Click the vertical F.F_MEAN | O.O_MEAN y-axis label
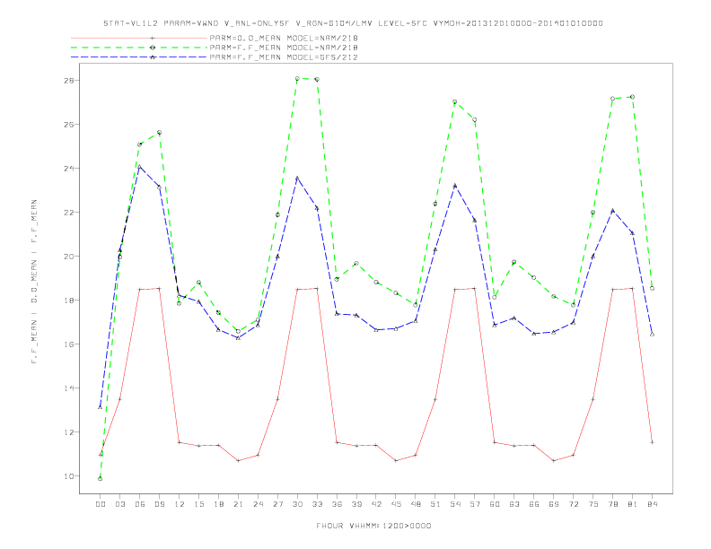Viewport: 711px width, 549px height. coord(34,282)
